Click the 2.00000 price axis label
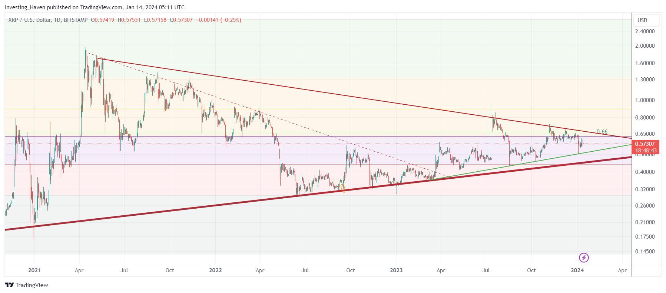Viewport: 666px width, 293px height. click(x=645, y=46)
